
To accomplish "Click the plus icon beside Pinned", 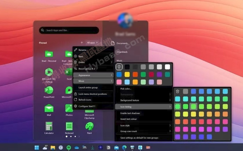I will tap(82, 42).
